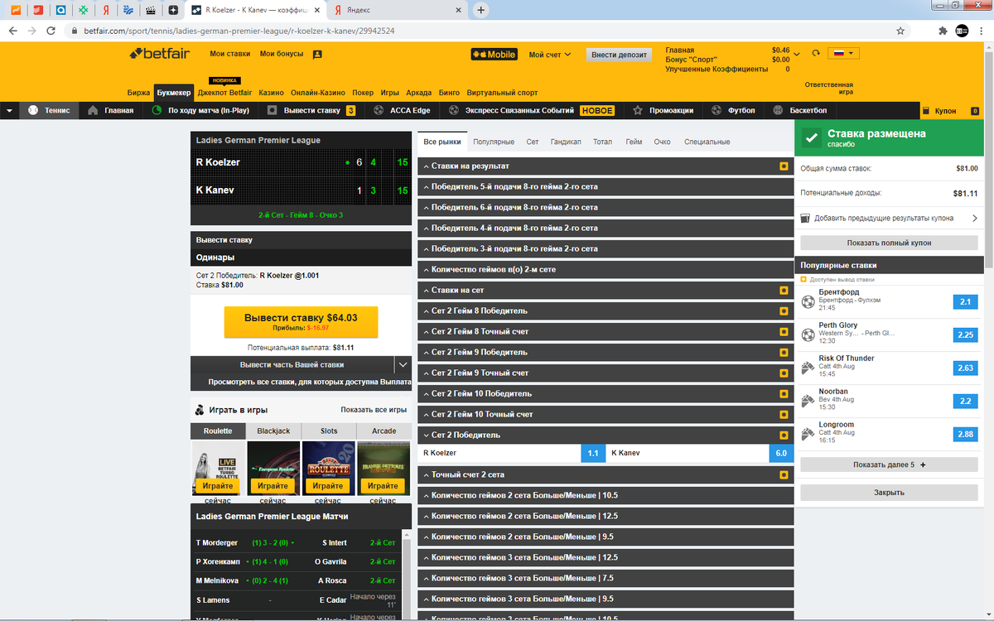Screen dimensions: 994x621
Task: Open ACCA Edge in navigation bar
Action: (x=402, y=110)
